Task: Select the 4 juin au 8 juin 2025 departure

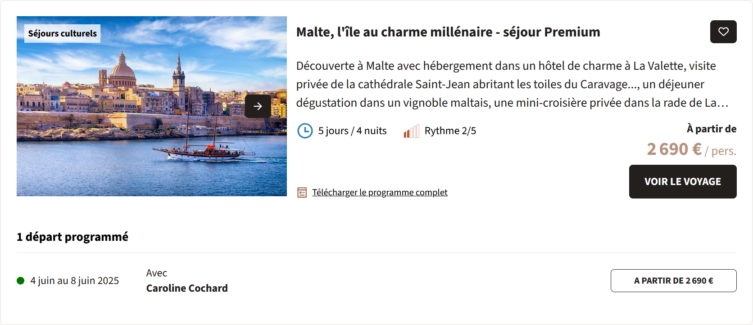Action: 75,280
